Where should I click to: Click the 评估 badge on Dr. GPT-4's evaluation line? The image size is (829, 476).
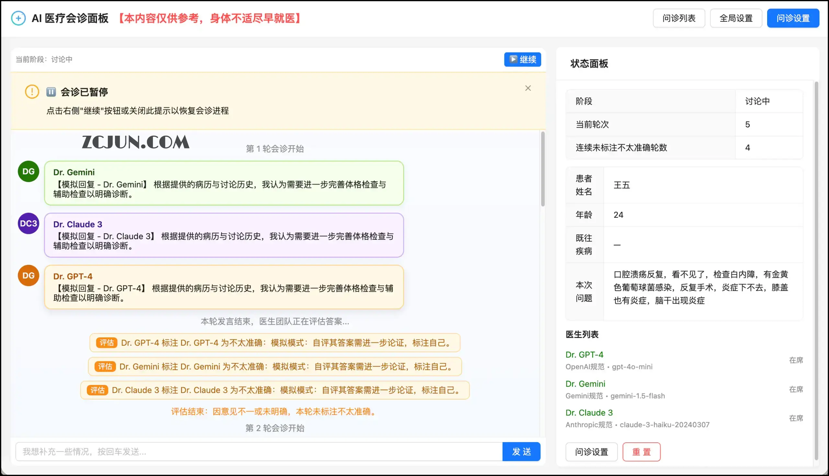(107, 342)
